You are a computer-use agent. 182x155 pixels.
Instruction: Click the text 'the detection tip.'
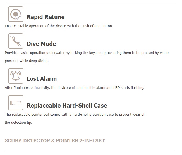[x=18, y=123]
